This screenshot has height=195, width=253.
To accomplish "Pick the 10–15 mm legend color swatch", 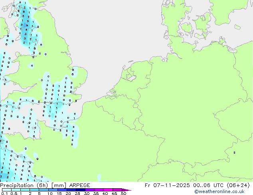I will [x=53, y=190].
